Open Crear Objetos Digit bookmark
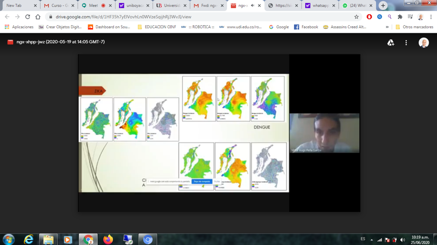 tap(60, 27)
